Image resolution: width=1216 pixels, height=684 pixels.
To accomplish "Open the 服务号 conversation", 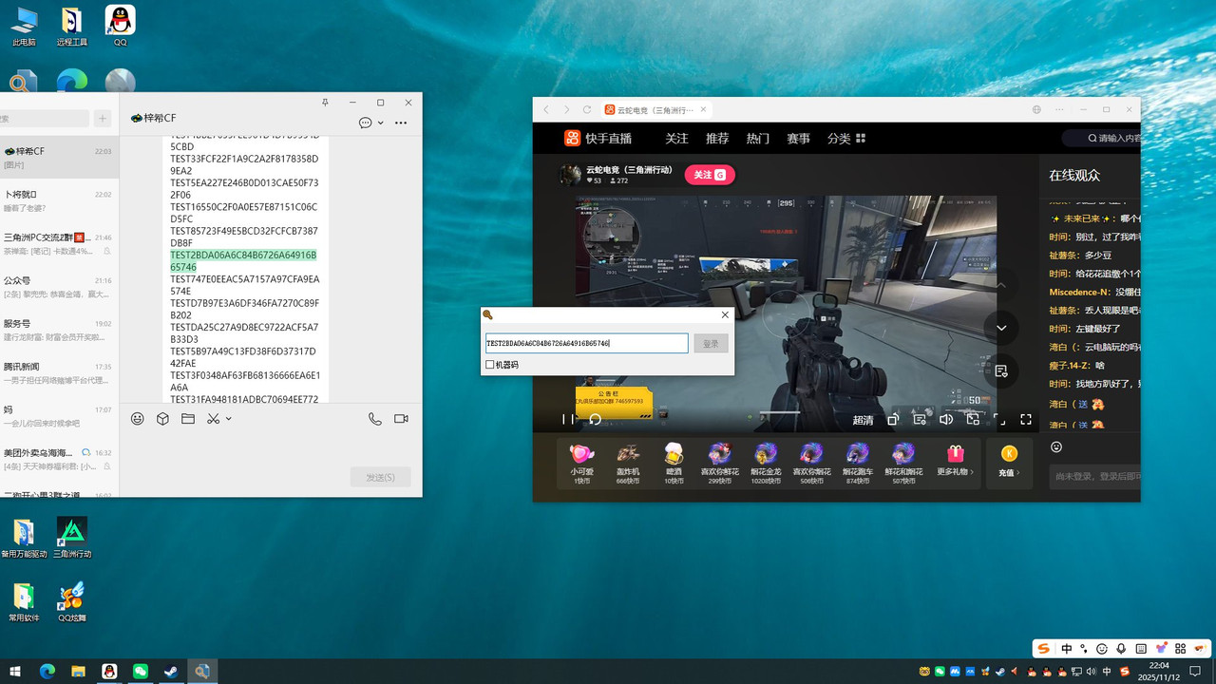I will pos(59,330).
